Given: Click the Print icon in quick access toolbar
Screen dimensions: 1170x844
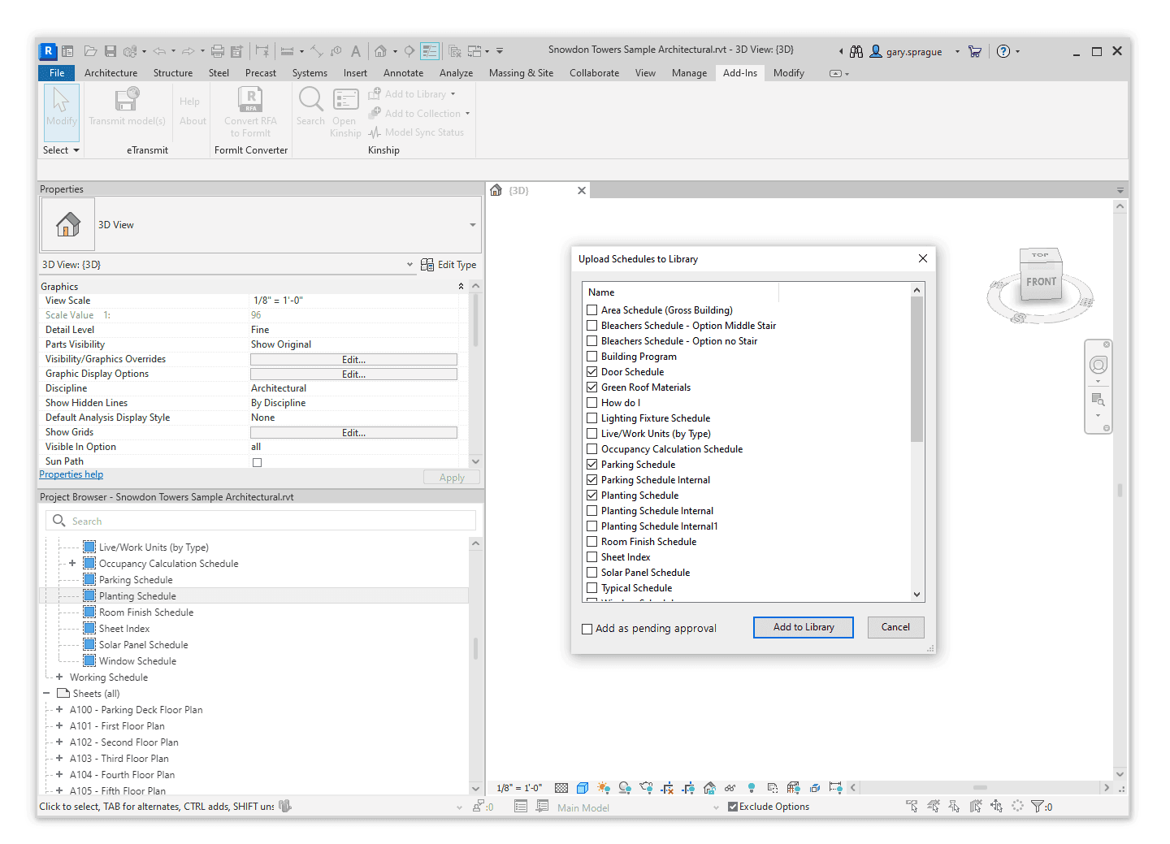Looking at the screenshot, I should pyautogui.click(x=217, y=51).
